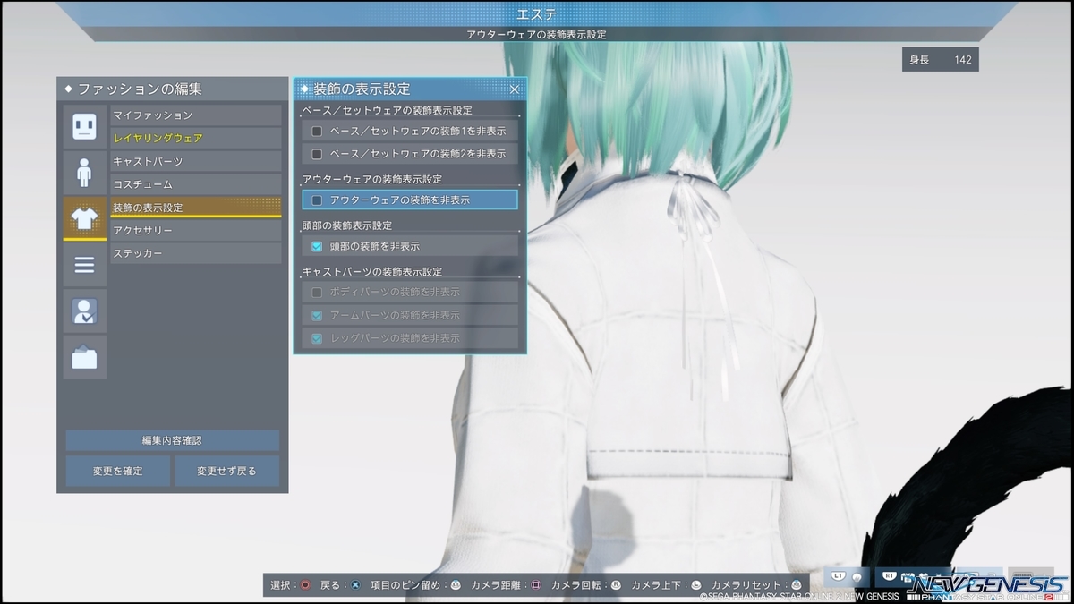1074x604 pixels.
Task: Click the person with checkmark icon
Action: point(84,311)
